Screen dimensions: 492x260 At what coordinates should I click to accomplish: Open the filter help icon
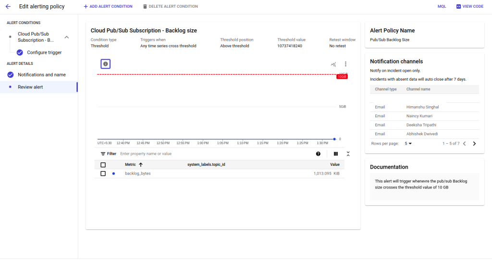coord(318,154)
